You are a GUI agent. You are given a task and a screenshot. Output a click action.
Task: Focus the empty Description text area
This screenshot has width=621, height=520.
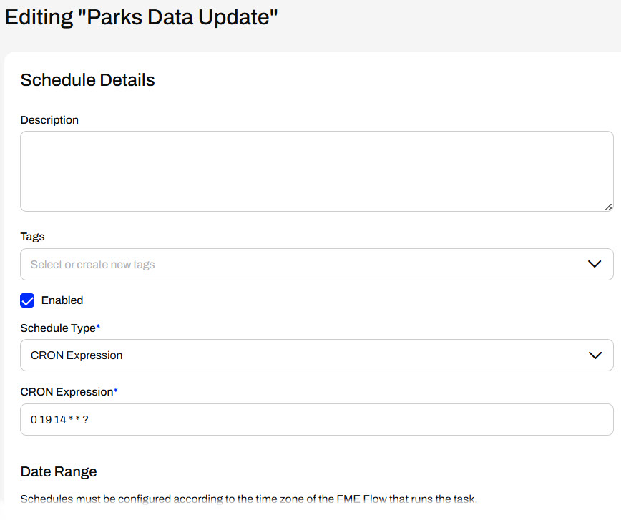click(316, 171)
